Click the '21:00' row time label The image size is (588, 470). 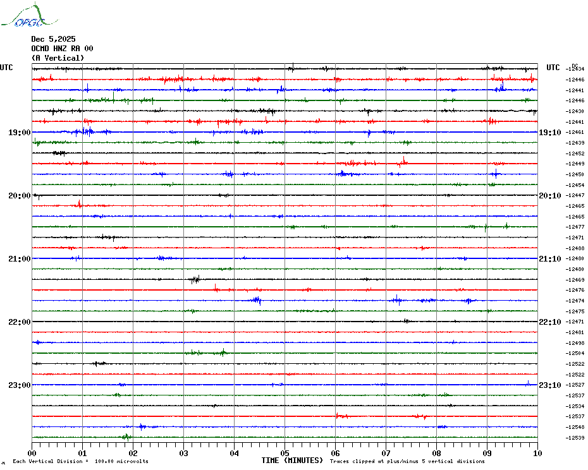pyautogui.click(x=20, y=259)
